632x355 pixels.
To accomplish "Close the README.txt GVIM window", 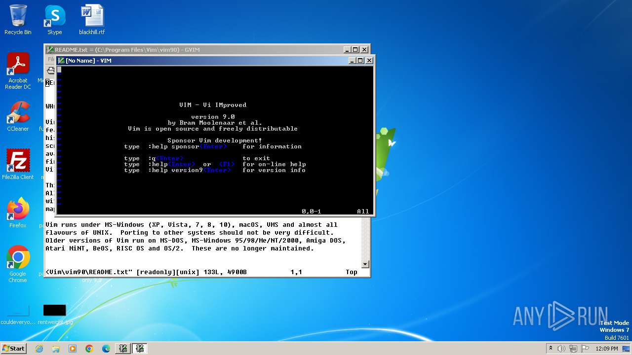I will coord(364,50).
